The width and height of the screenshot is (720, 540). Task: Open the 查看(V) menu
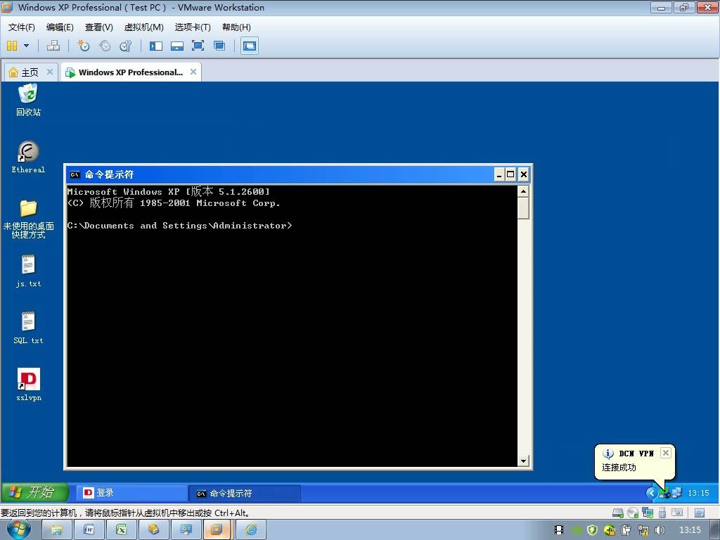pyautogui.click(x=98, y=27)
